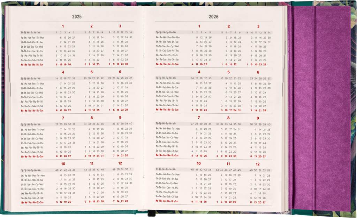This screenshot has width=357, height=218.
Task: Click the 2026 year heading
Action: (214, 17)
